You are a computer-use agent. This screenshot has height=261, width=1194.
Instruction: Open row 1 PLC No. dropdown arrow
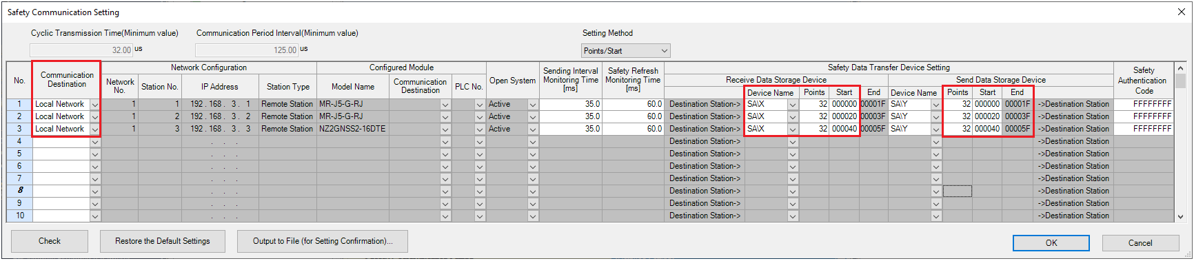(x=480, y=105)
